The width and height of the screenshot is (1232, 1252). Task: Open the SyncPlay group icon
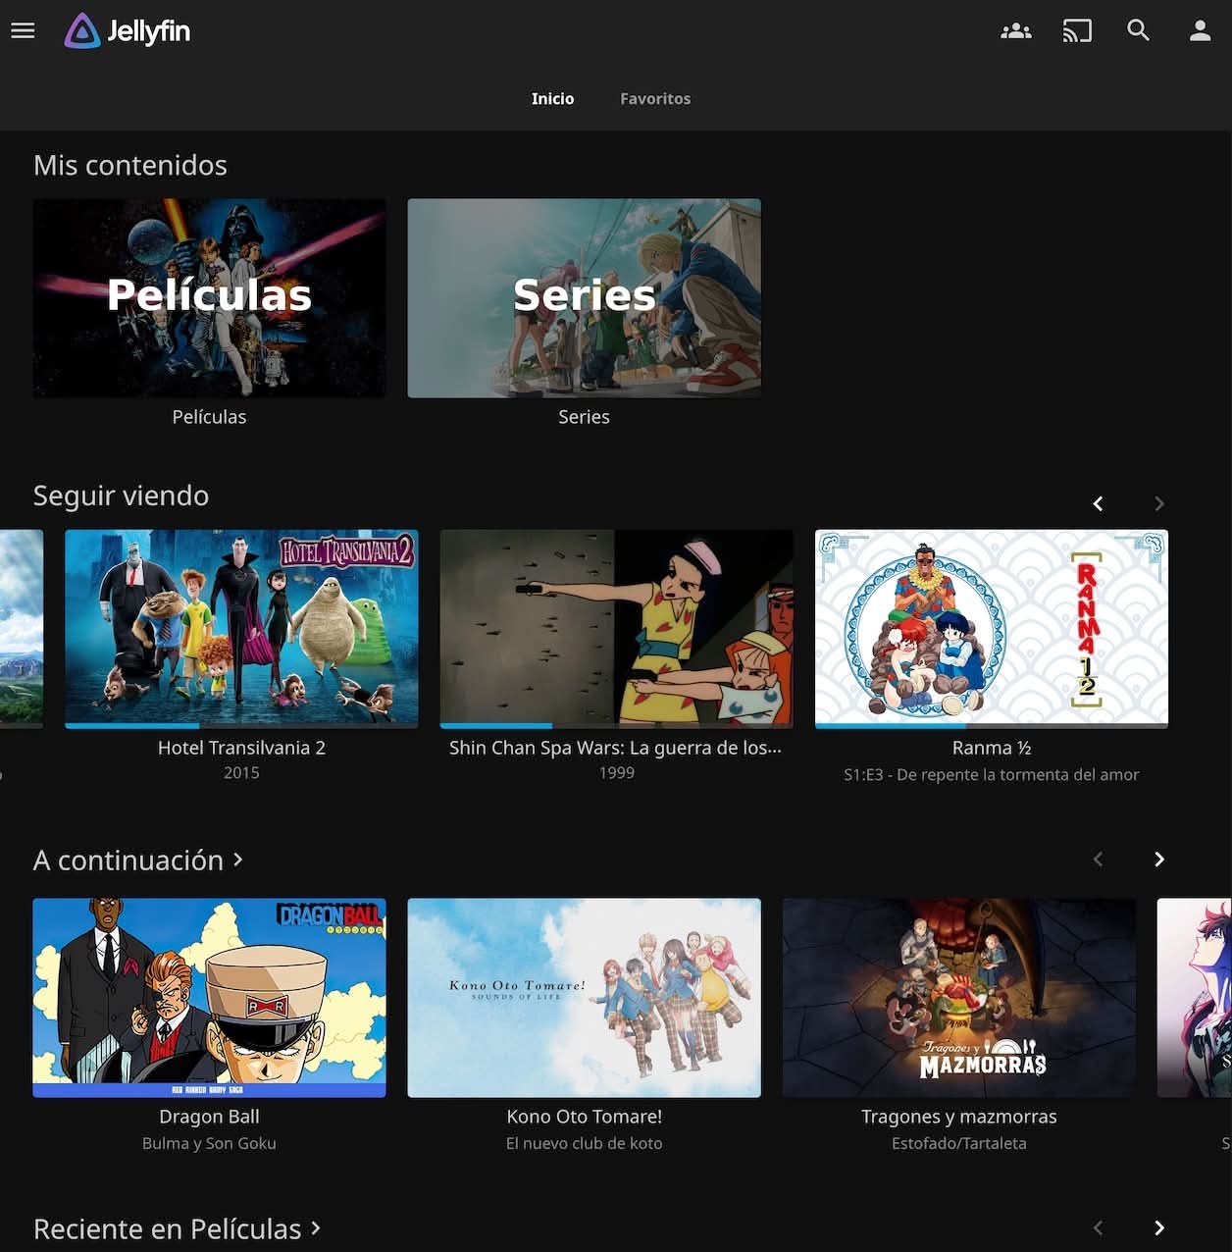[1015, 31]
